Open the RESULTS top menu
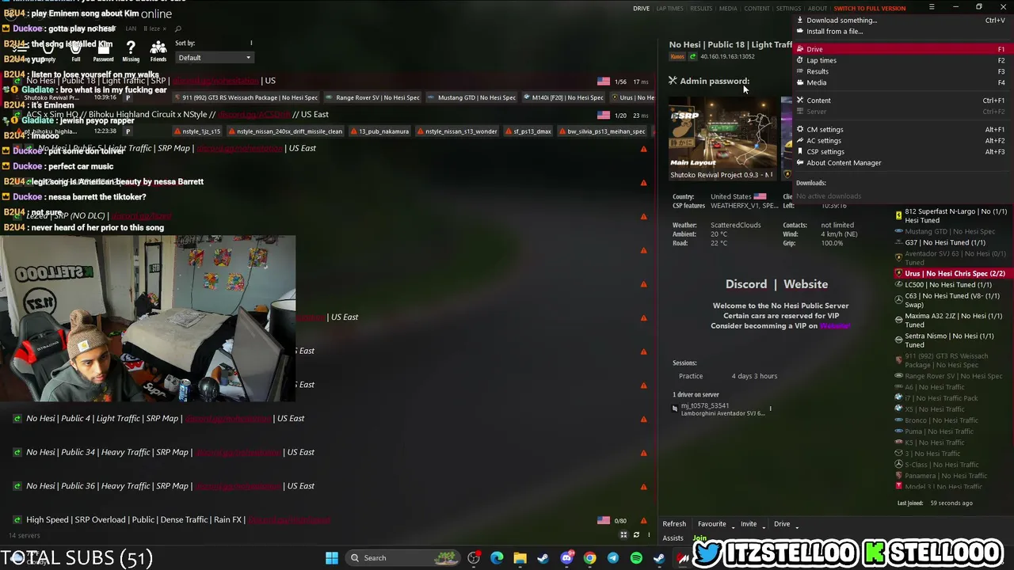1014x570 pixels. pyautogui.click(x=701, y=9)
